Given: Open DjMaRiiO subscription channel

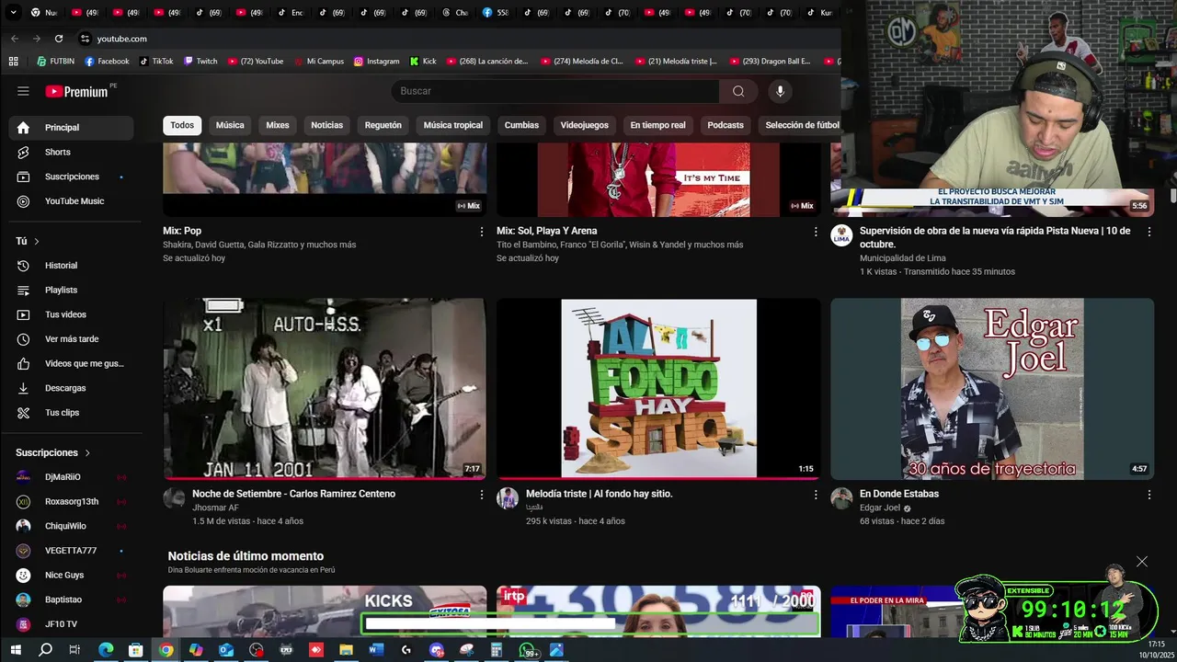Looking at the screenshot, I should tap(71, 477).
